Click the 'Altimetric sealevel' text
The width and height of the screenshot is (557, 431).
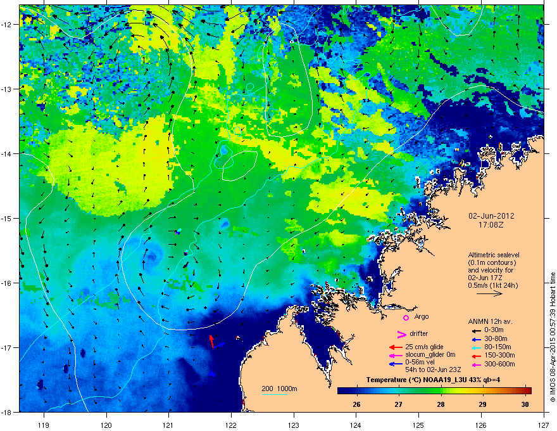tap(494, 255)
